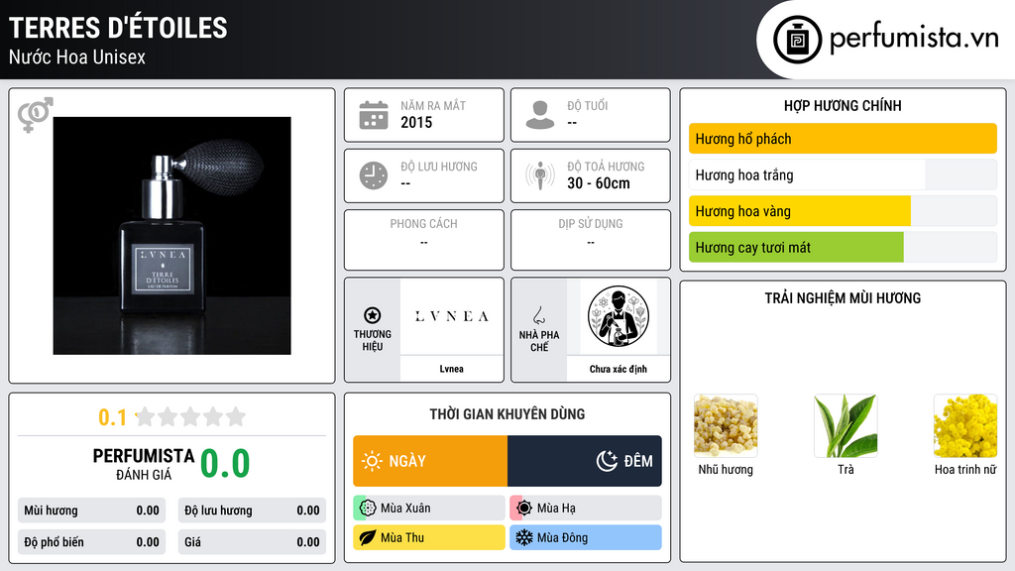The height and width of the screenshot is (571, 1015).
Task: Click the Hương hổ phách accord bar
Action: 843,139
